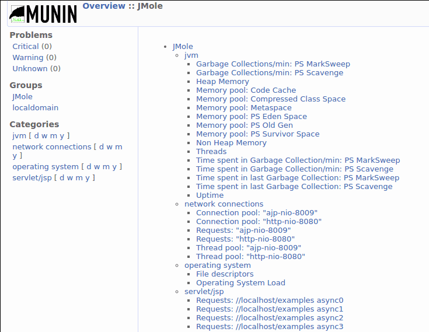
Task: Open the Non Heap Memory graph
Action: click(x=231, y=143)
